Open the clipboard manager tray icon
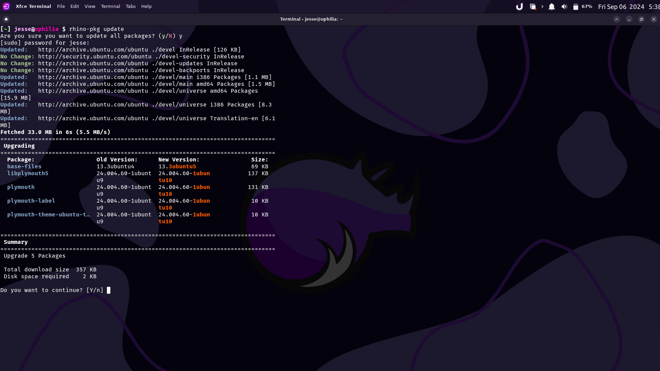The image size is (660, 371). click(x=532, y=7)
